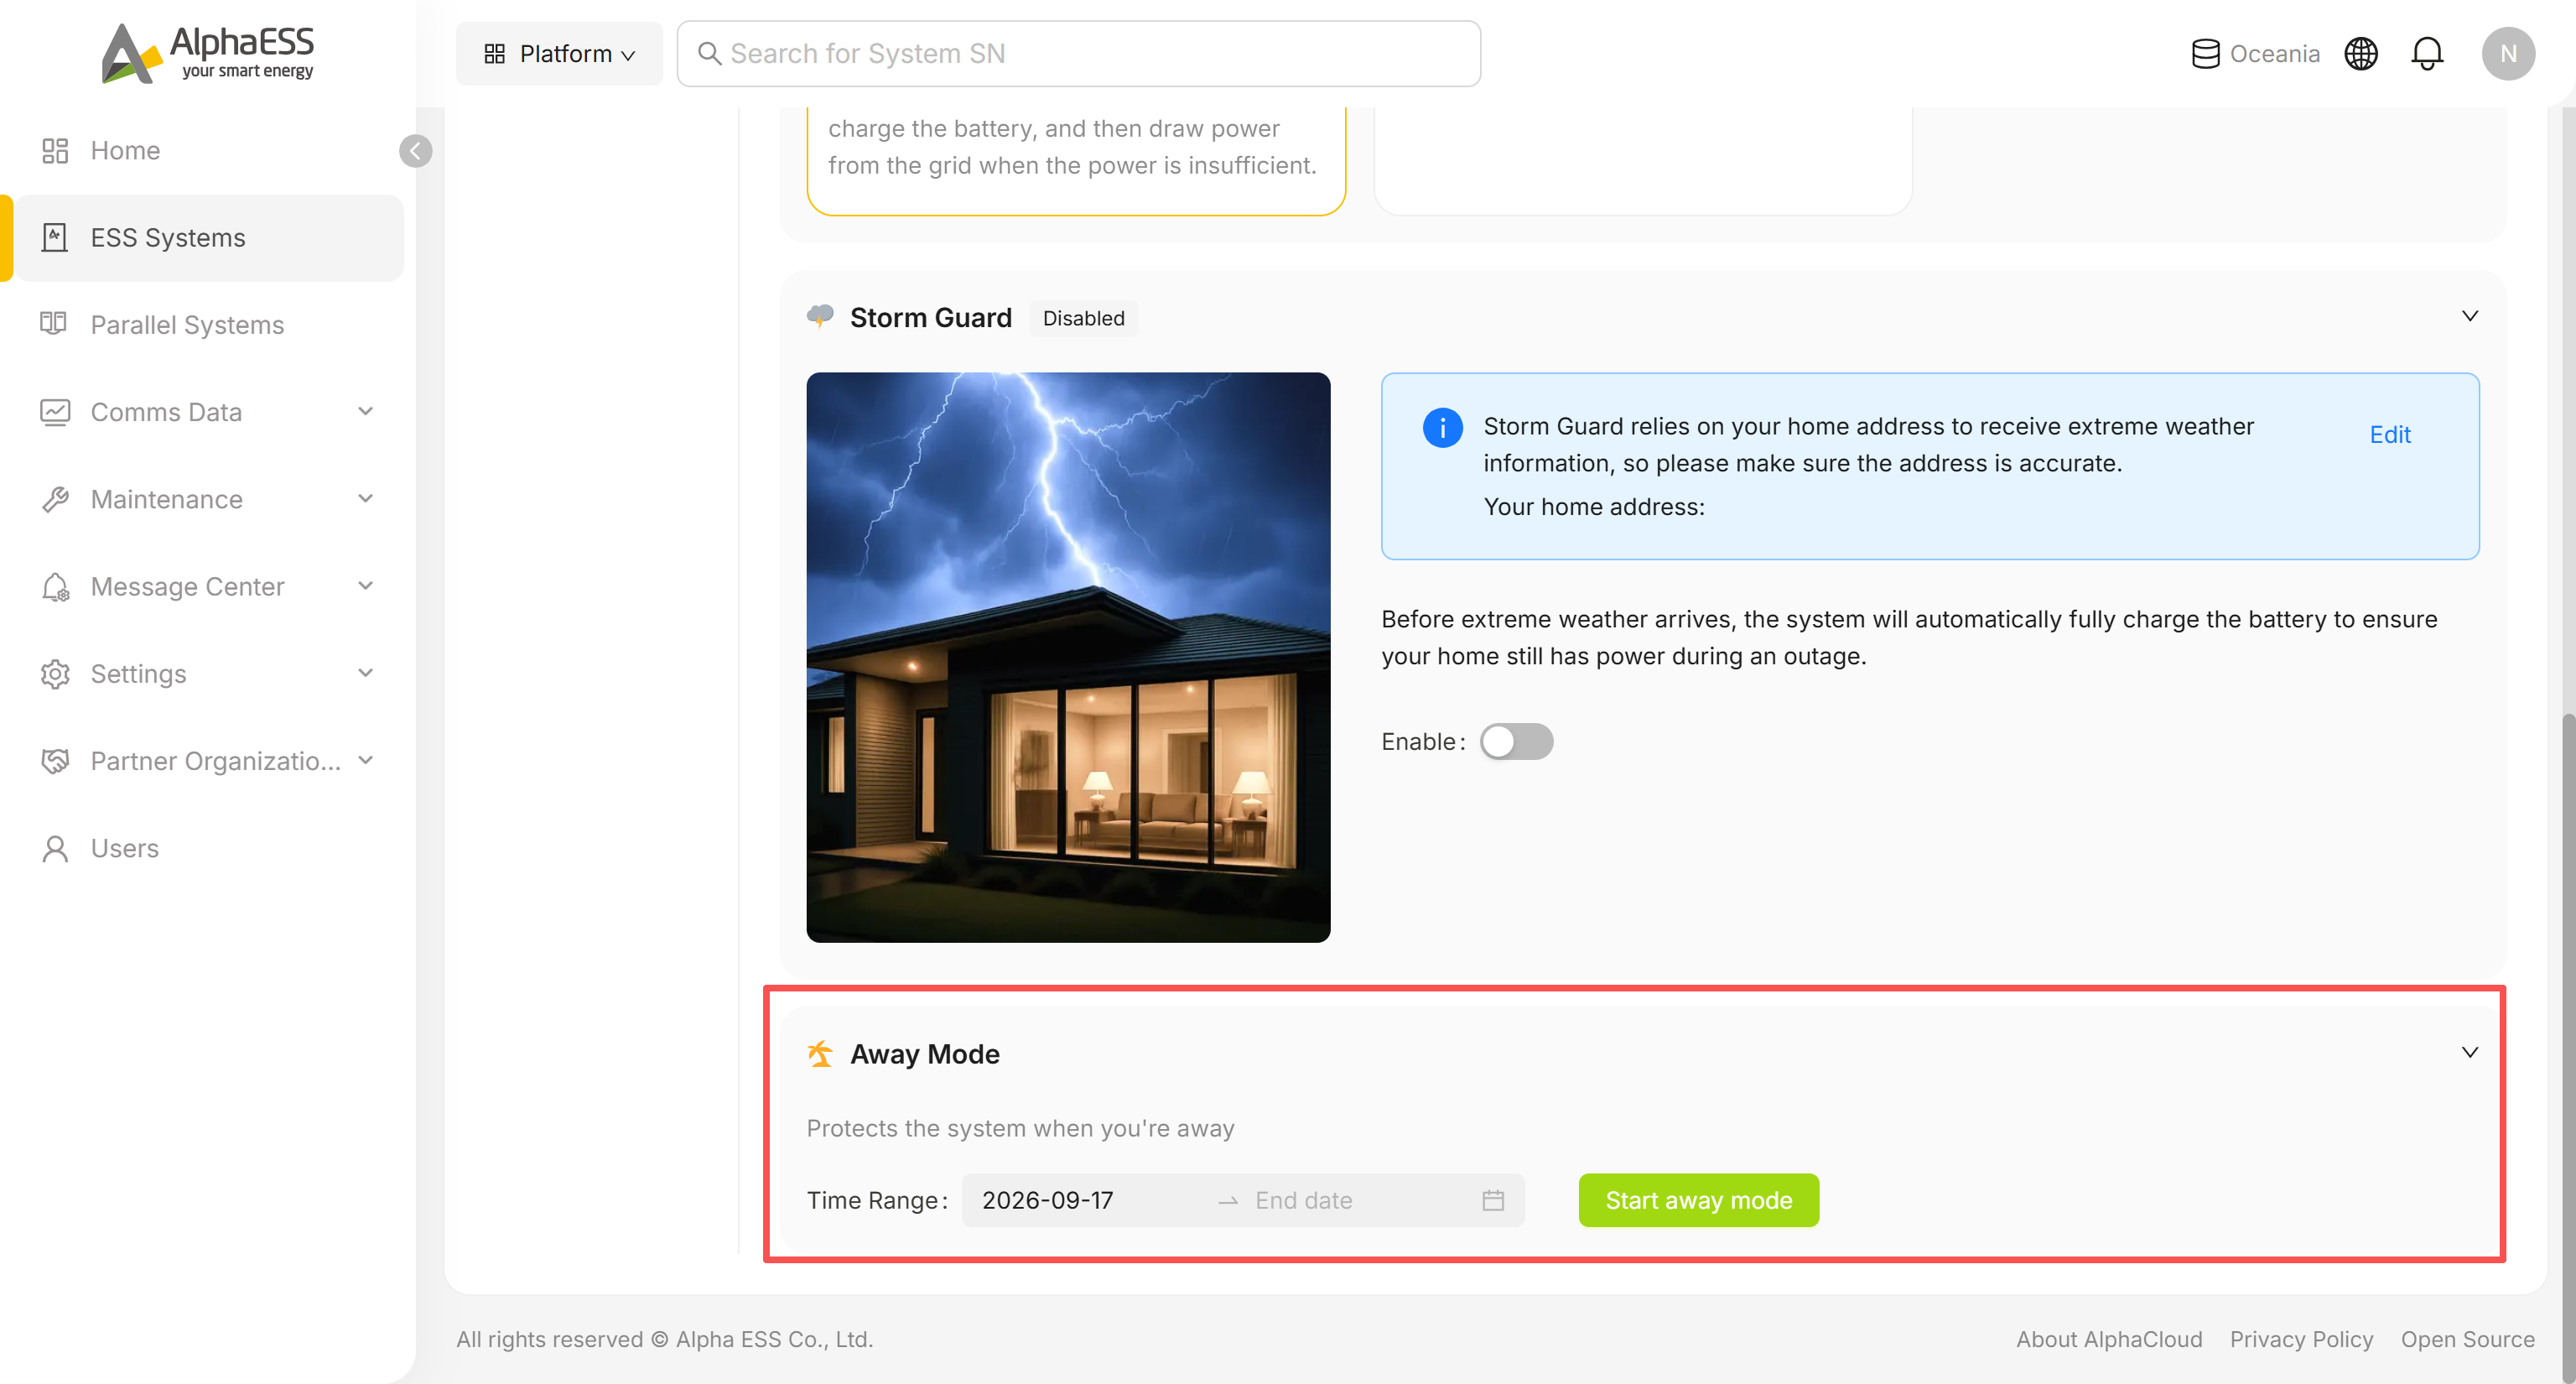Open Users page

[x=209, y=848]
